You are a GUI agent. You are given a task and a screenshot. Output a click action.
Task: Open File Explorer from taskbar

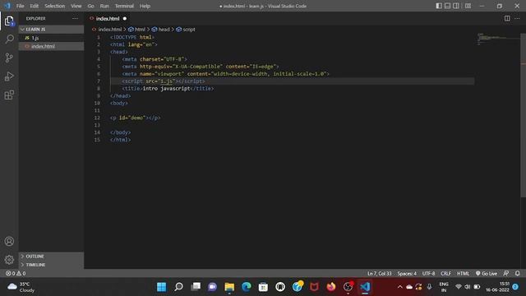pyautogui.click(x=229, y=287)
